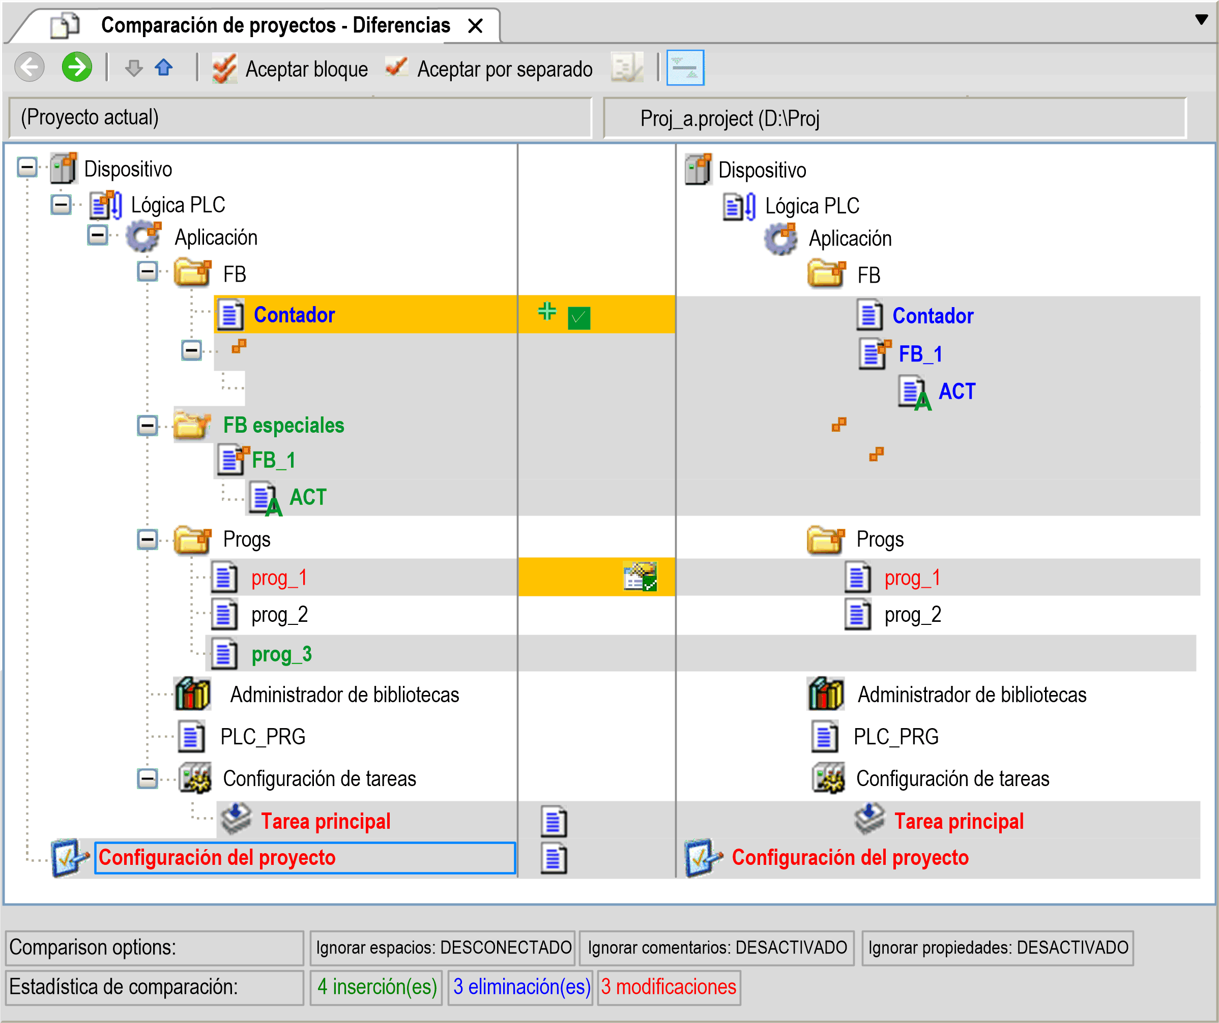Click the 3 modificaciones statistic
The image size is (1219, 1023).
(x=668, y=987)
